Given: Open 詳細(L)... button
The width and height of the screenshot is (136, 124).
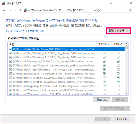Looking at the screenshot, I should [x=102, y=100].
